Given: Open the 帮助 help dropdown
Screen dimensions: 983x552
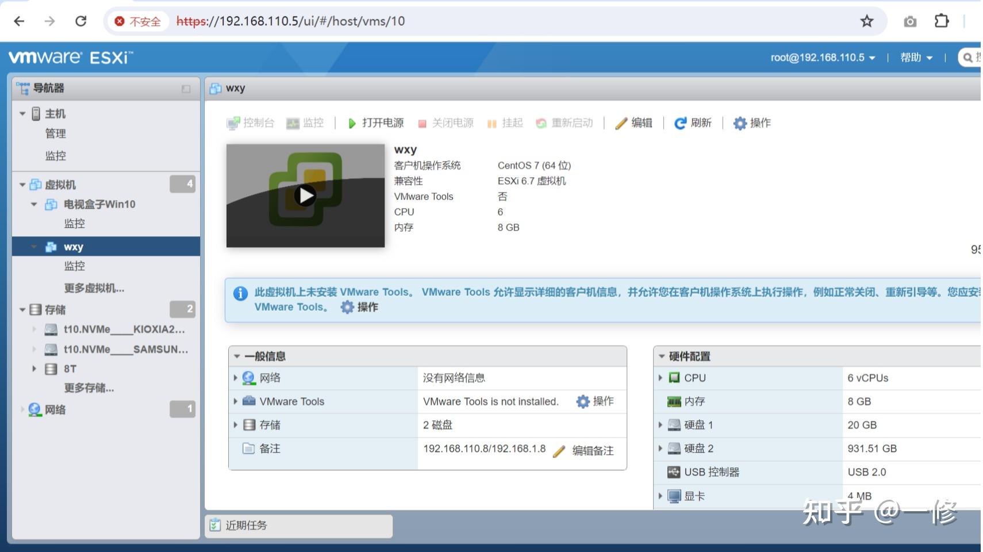Looking at the screenshot, I should [916, 57].
